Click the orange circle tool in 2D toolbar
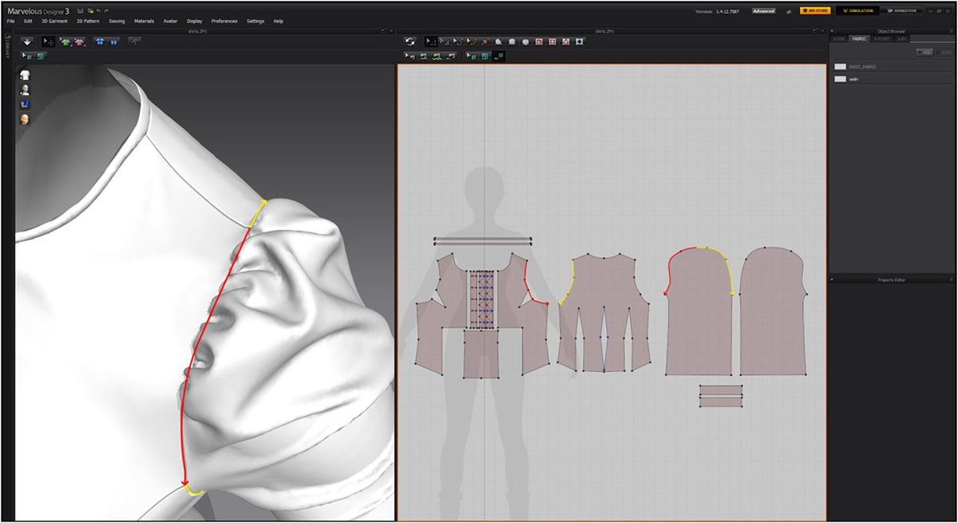Viewport: 958px width, 523px height. pos(485,42)
